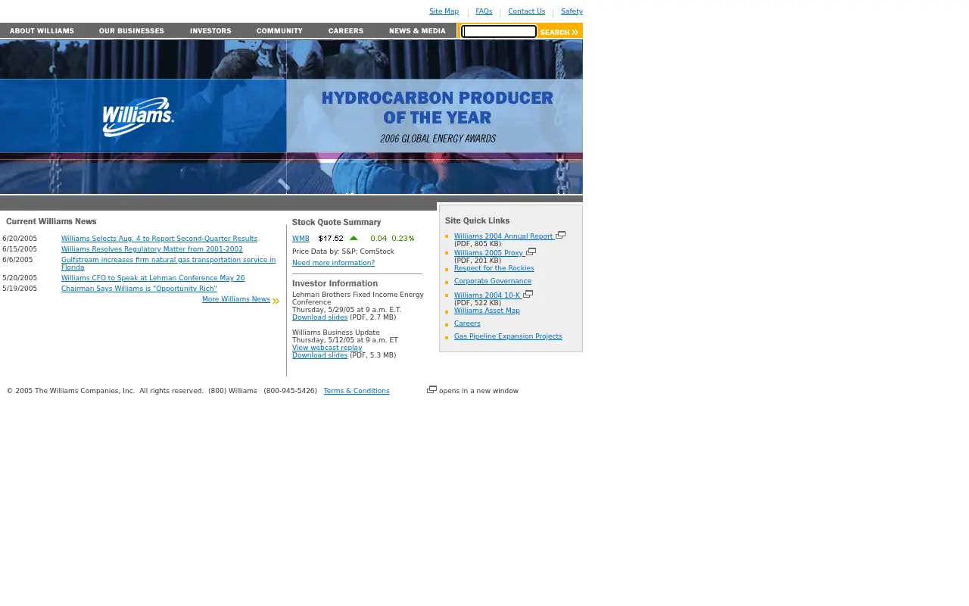Viewport: 969px width, 606px height.
Task: Click new-window icon beside Williams 2005 Proxy
Action: (x=531, y=252)
